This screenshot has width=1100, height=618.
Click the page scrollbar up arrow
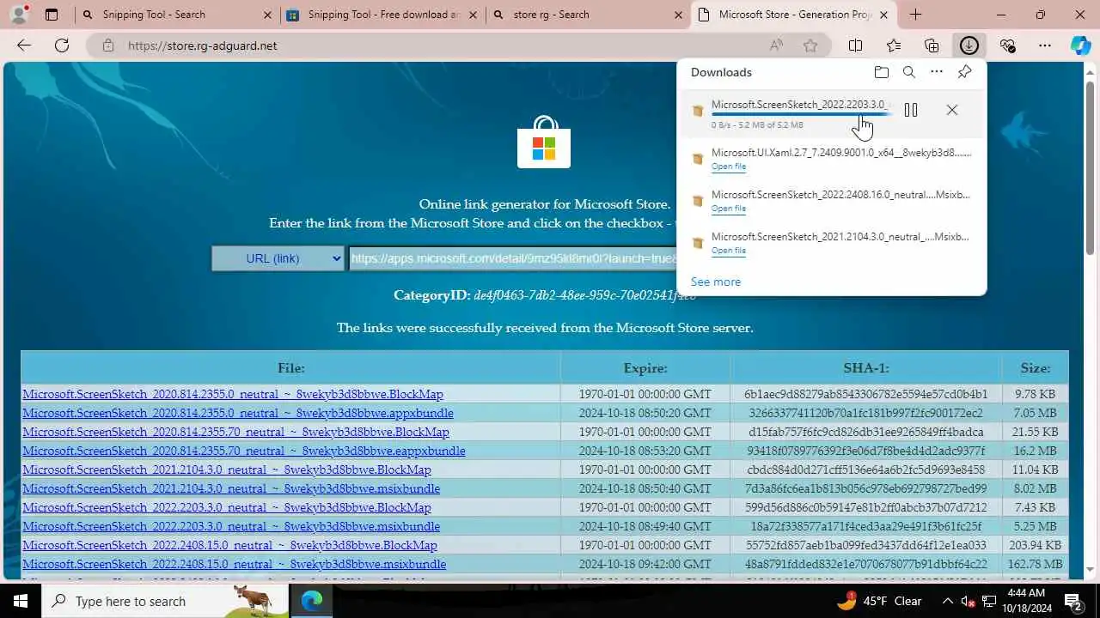(1090, 70)
